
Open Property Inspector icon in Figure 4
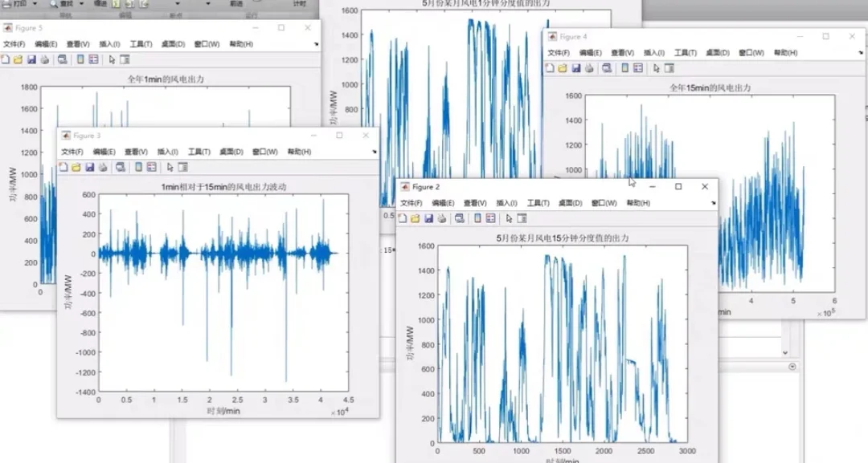(x=669, y=68)
